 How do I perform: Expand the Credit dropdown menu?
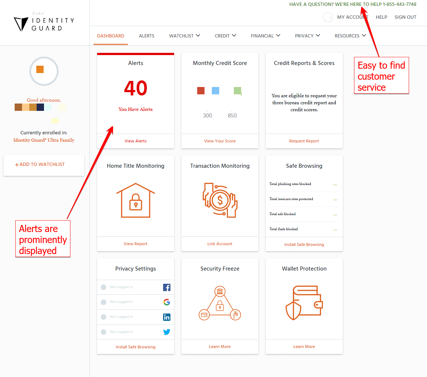click(x=225, y=36)
